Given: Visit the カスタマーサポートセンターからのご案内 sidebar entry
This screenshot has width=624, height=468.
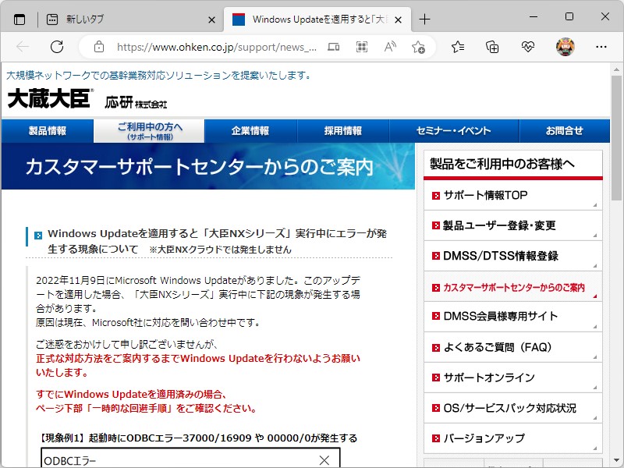Looking at the screenshot, I should click(x=512, y=287).
